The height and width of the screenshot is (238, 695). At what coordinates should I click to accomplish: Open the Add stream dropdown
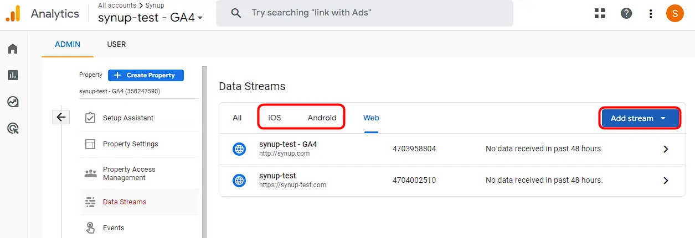click(640, 118)
